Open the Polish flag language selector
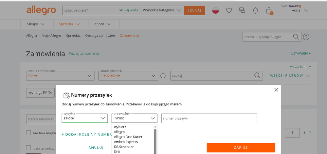 point(215,10)
